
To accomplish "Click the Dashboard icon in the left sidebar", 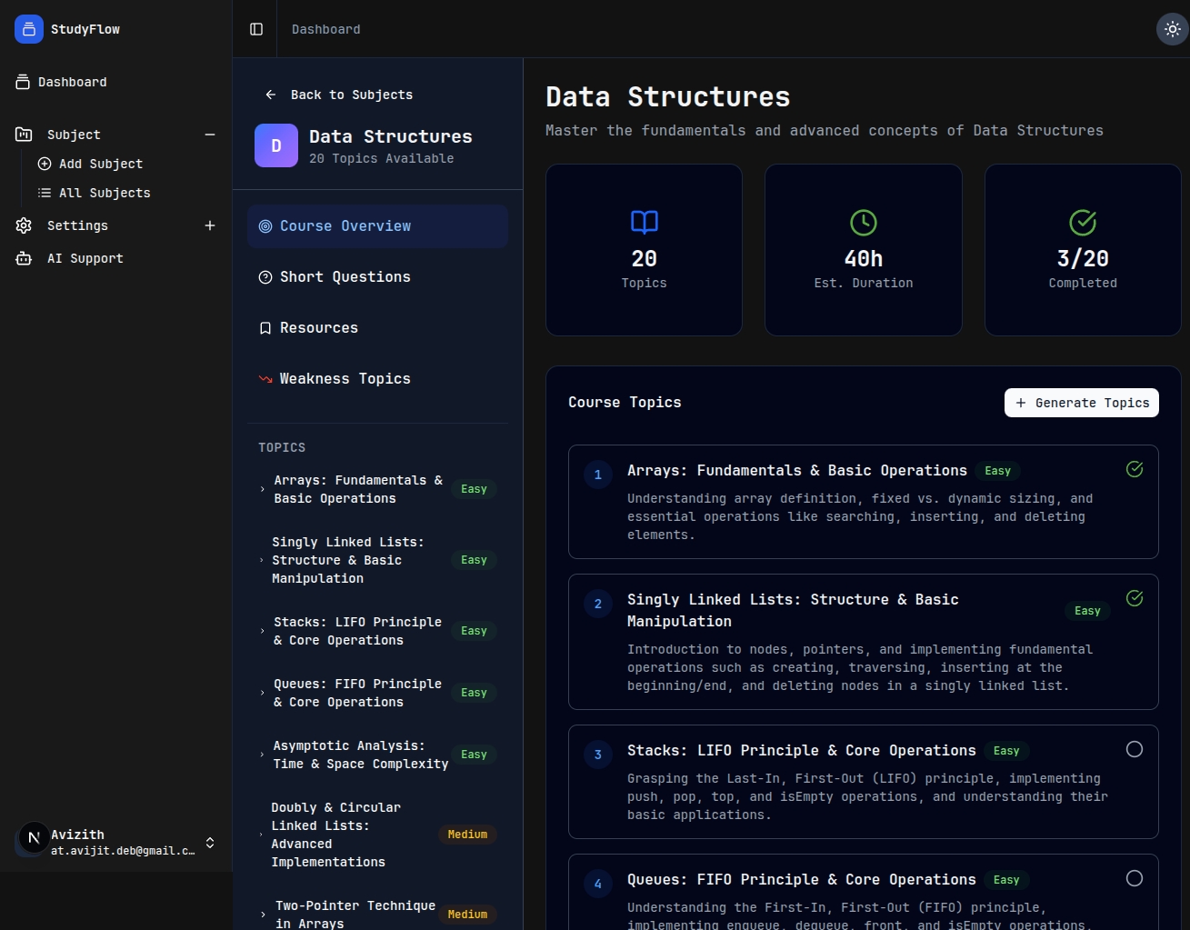I will point(23,82).
